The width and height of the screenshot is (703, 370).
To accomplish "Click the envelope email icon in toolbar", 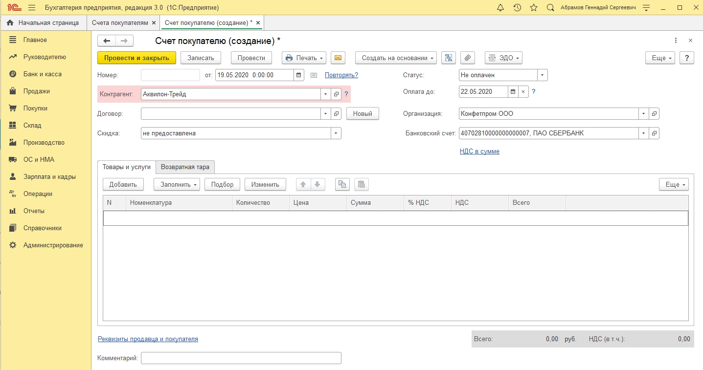I will 338,58.
